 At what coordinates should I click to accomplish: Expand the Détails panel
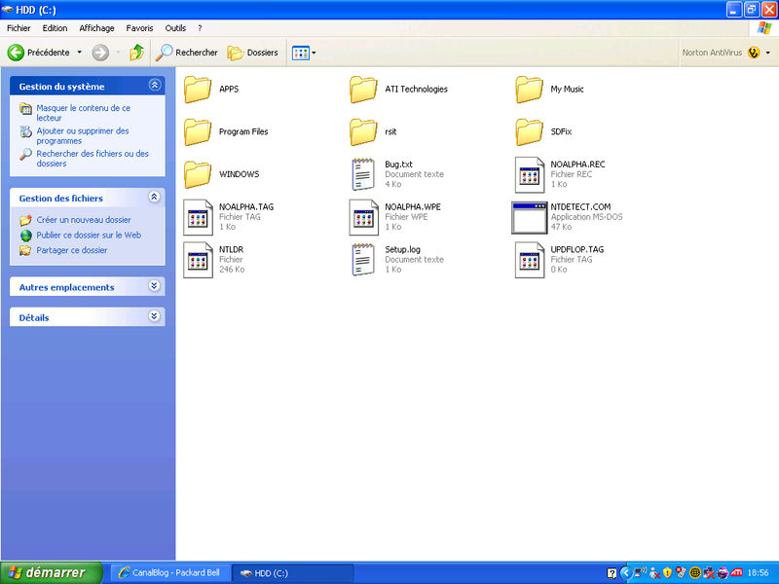[154, 316]
